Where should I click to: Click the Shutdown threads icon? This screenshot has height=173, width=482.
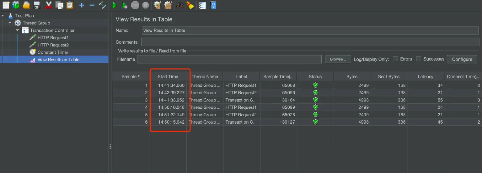[145, 5]
